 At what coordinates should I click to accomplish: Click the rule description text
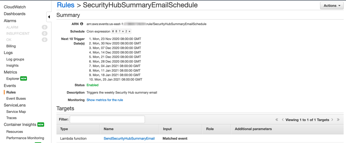tap(122, 92)
